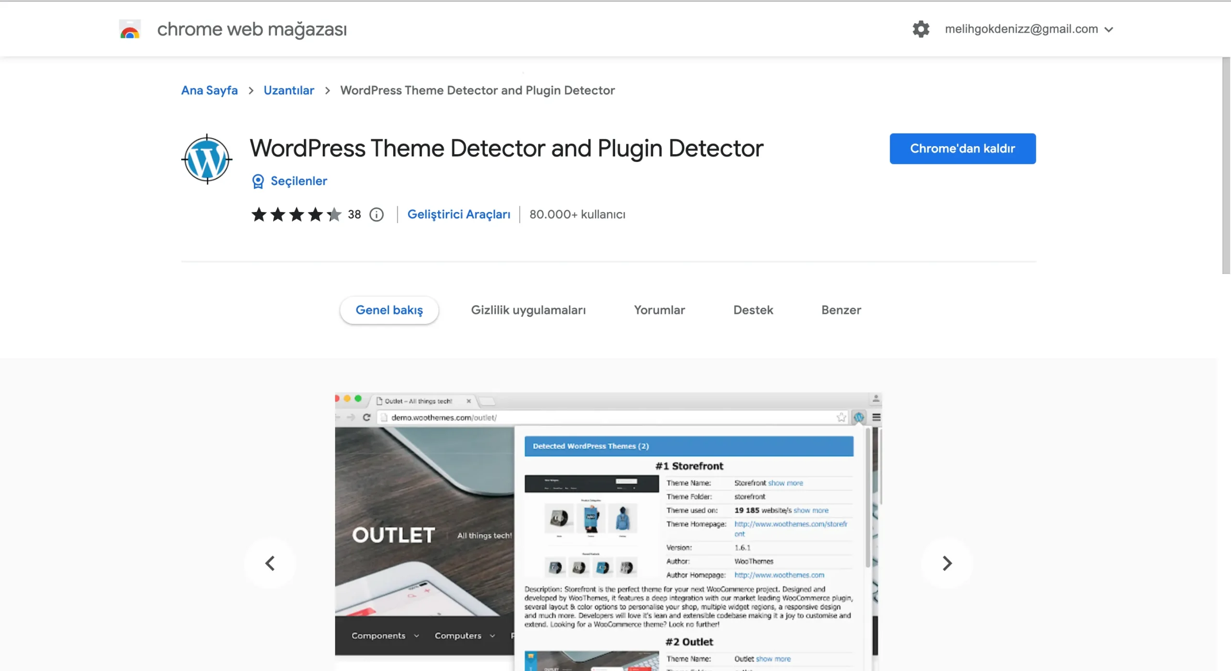Viewport: 1231px width, 671px height.
Task: Switch to the Yorumlar tab
Action: pos(659,310)
